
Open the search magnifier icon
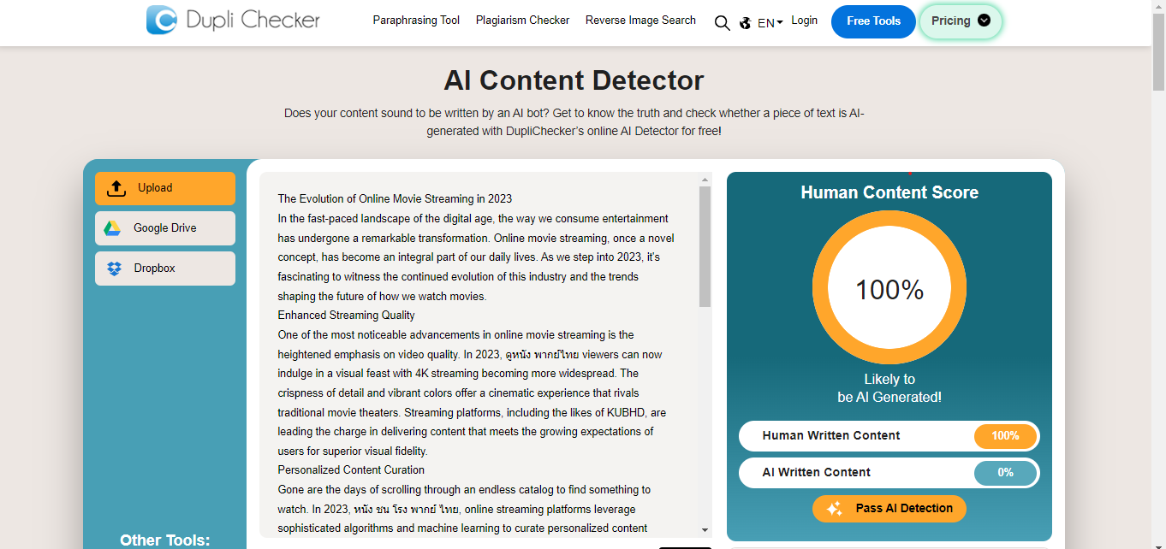tap(722, 23)
